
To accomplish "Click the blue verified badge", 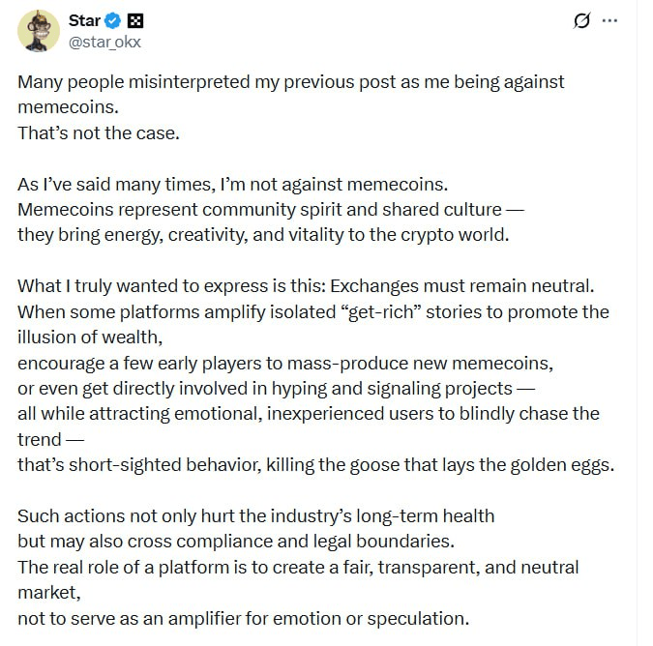I will coord(114,20).
